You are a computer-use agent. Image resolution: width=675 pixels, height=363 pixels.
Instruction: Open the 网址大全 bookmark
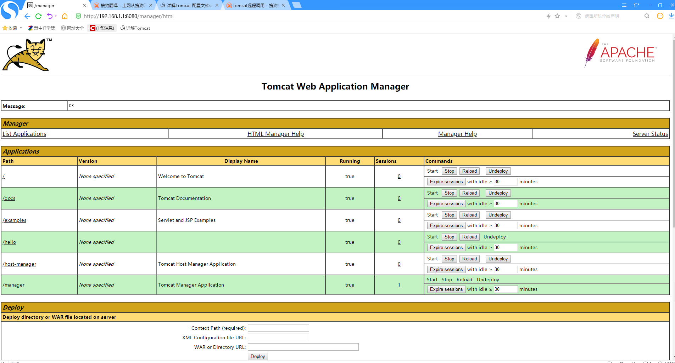pos(72,28)
